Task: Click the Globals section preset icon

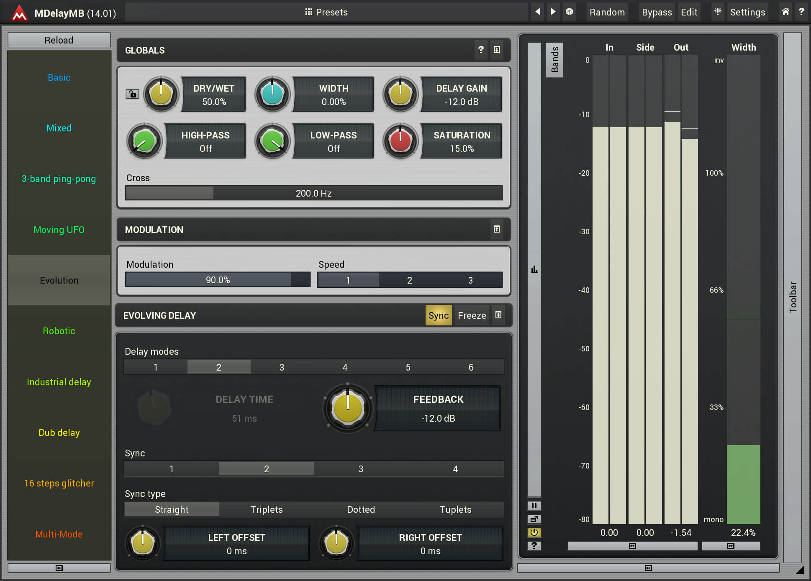Action: [x=497, y=50]
